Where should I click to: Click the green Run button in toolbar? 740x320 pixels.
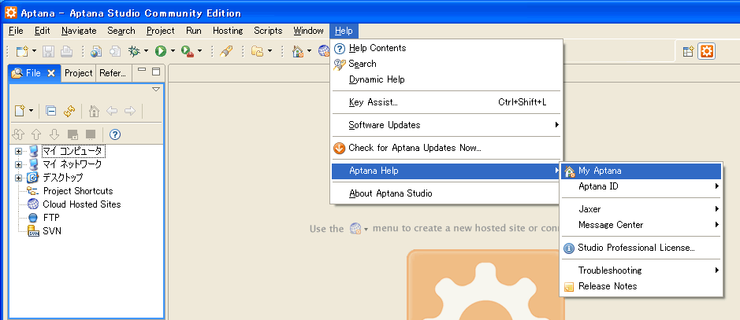pos(160,51)
